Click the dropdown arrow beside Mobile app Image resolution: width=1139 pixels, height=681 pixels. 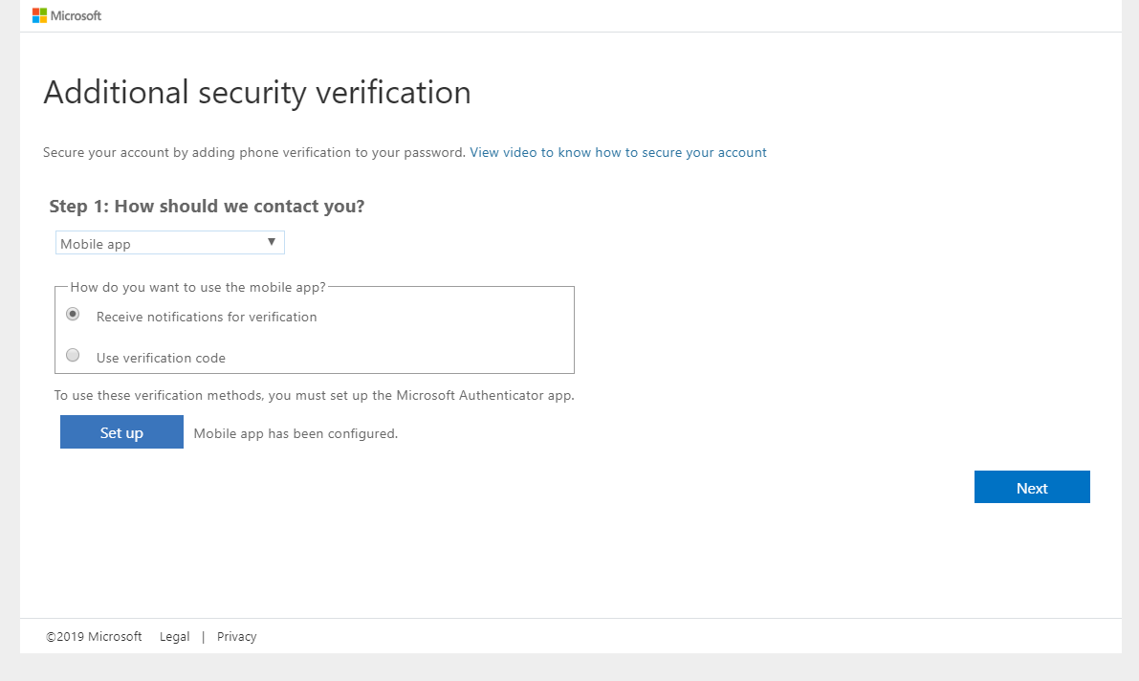tap(272, 242)
